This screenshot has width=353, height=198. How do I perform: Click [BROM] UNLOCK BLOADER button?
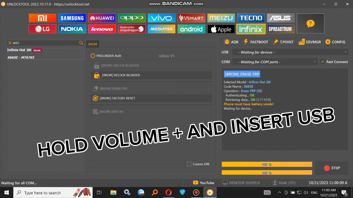(151, 65)
